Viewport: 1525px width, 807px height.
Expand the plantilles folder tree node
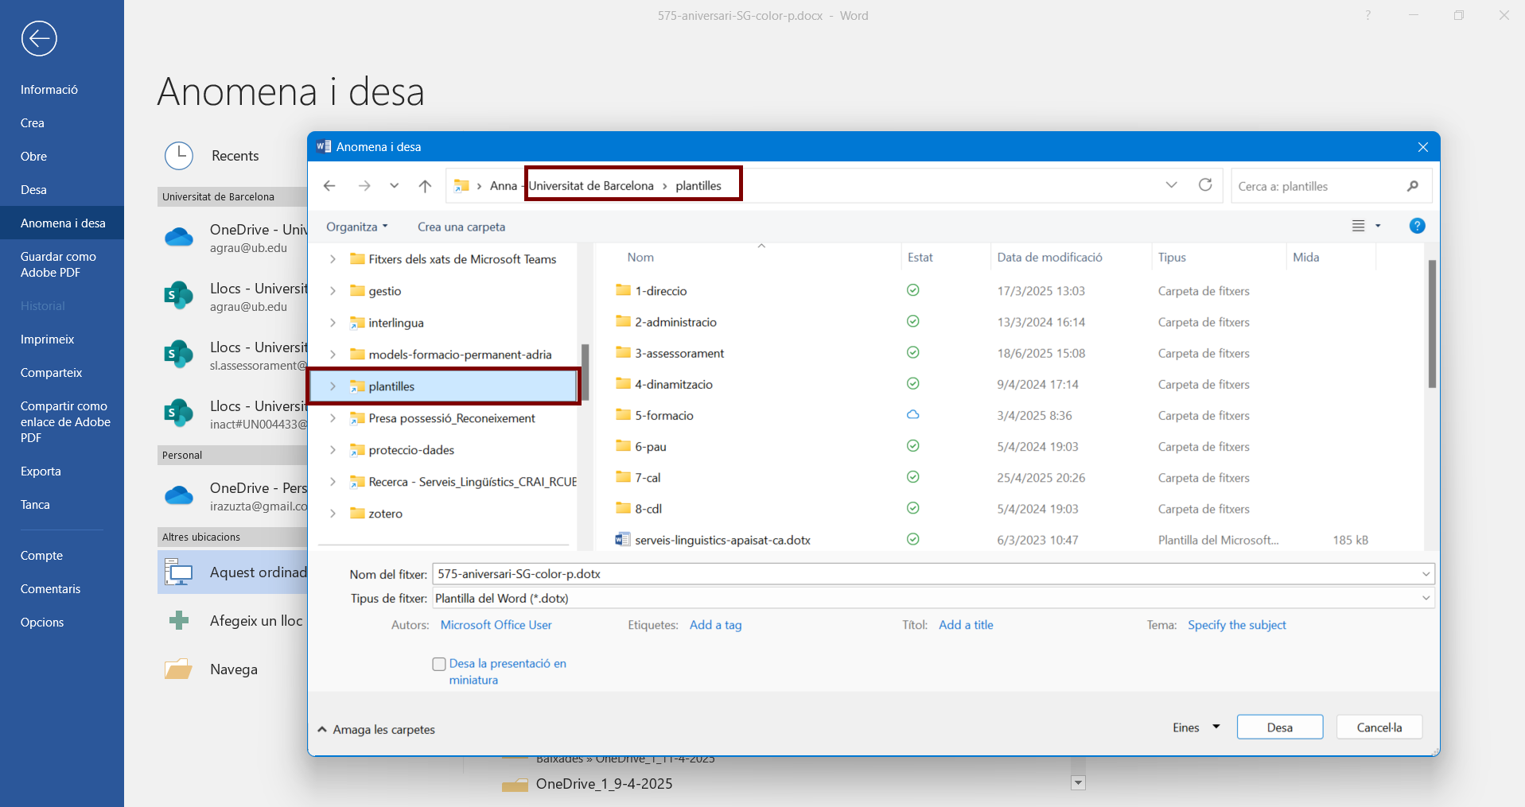click(x=333, y=386)
